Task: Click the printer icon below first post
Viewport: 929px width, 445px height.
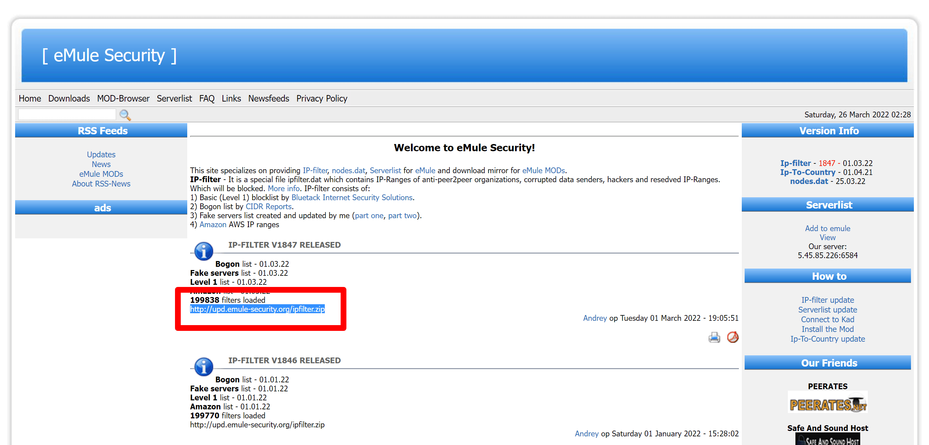Action: pos(714,337)
